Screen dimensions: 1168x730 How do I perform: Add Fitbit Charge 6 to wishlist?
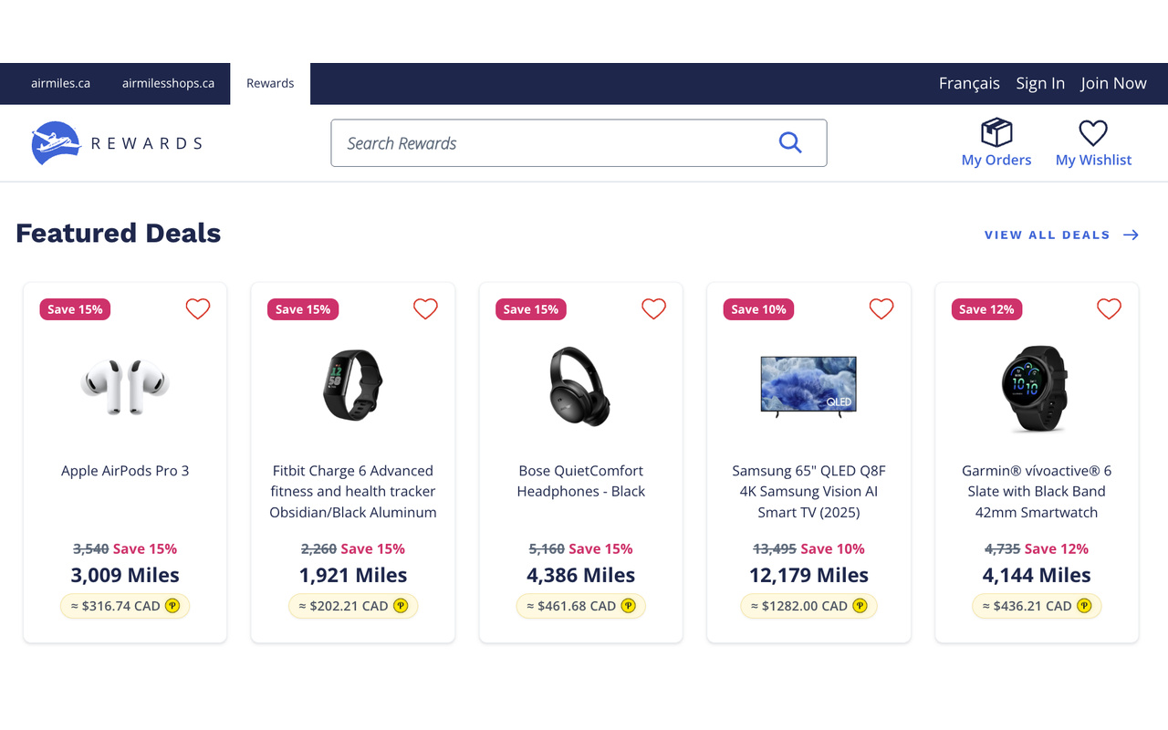coord(425,309)
